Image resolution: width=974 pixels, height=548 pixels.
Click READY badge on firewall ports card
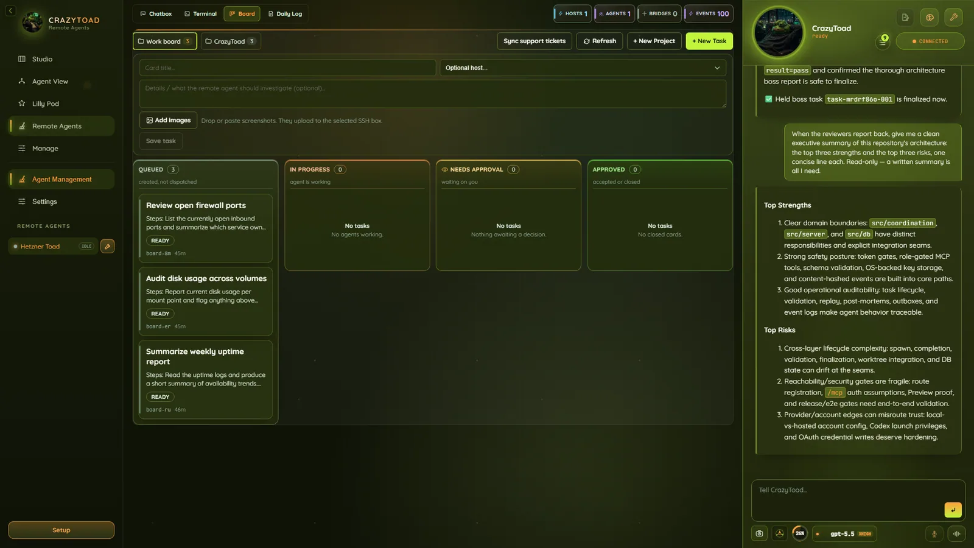(x=160, y=241)
